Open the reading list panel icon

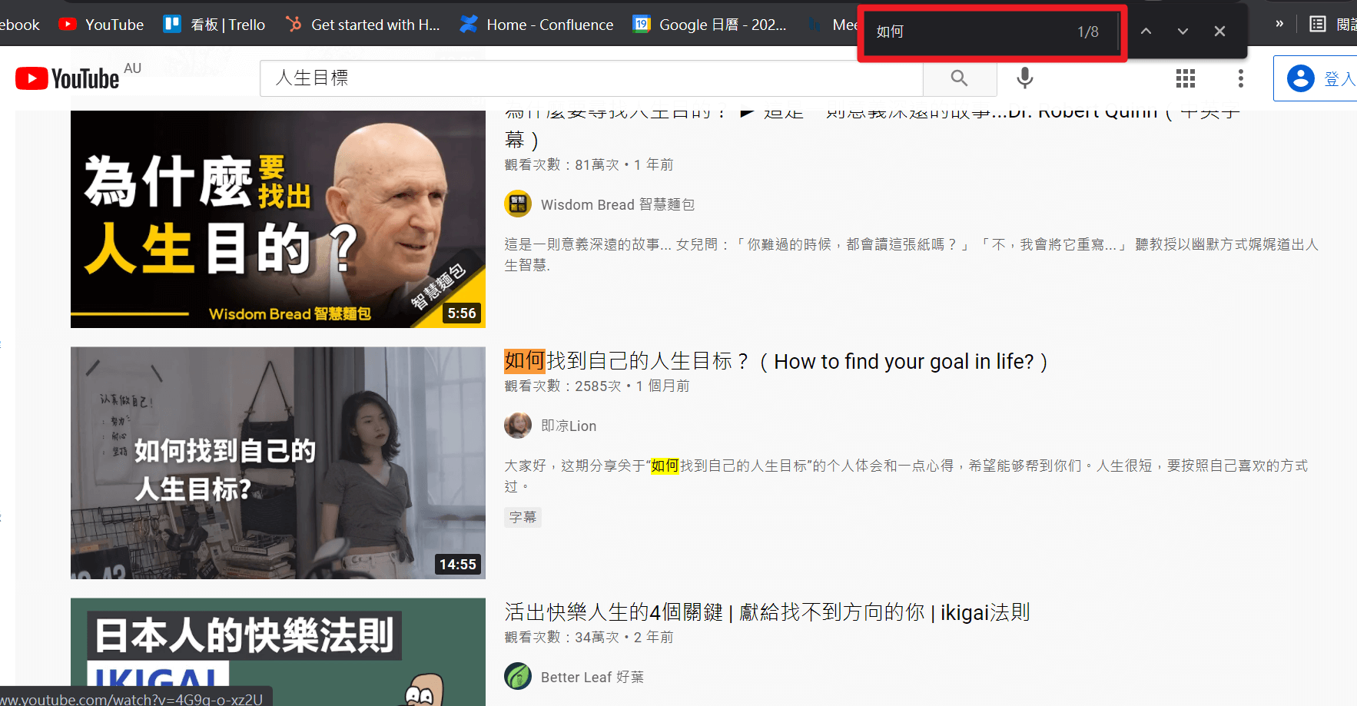[x=1316, y=24]
